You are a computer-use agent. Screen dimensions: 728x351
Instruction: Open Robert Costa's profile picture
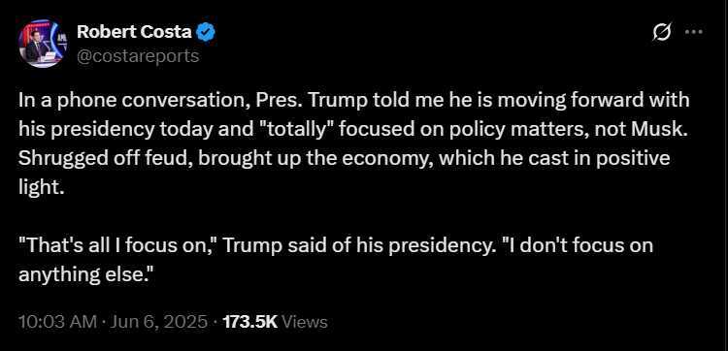point(43,44)
